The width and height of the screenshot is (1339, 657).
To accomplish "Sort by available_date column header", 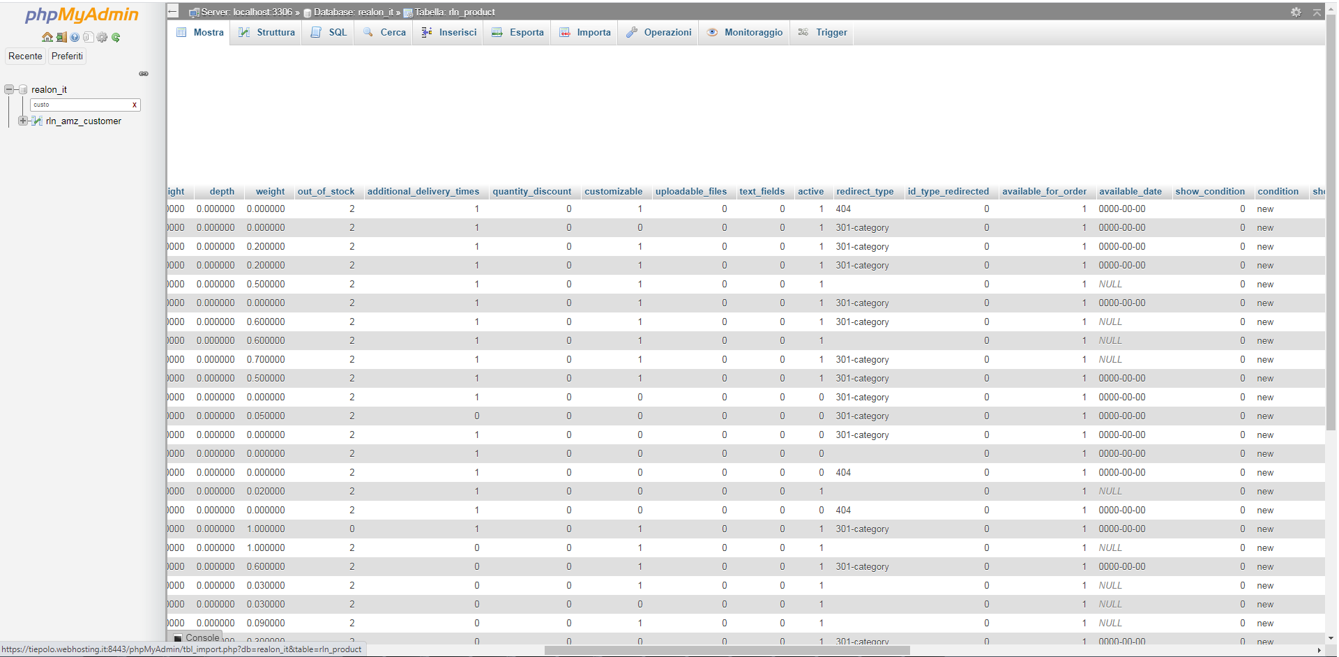I will 1130,191.
